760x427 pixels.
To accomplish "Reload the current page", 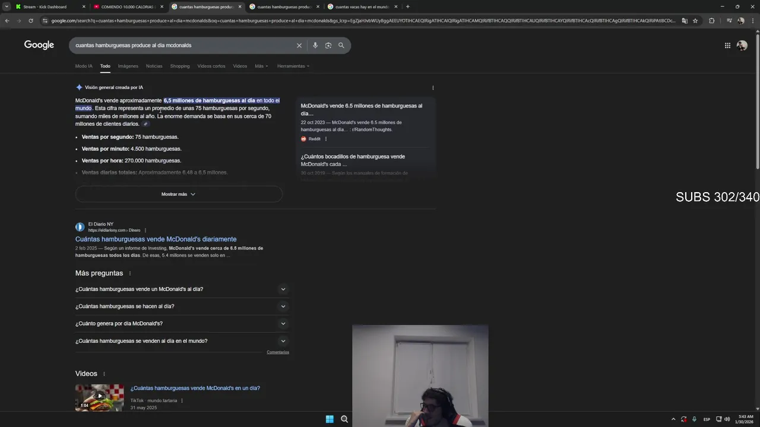I will point(31,21).
